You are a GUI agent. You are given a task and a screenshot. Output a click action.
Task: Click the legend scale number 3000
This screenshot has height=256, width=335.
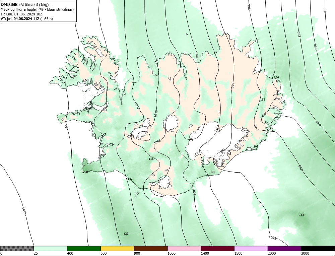point(305,253)
